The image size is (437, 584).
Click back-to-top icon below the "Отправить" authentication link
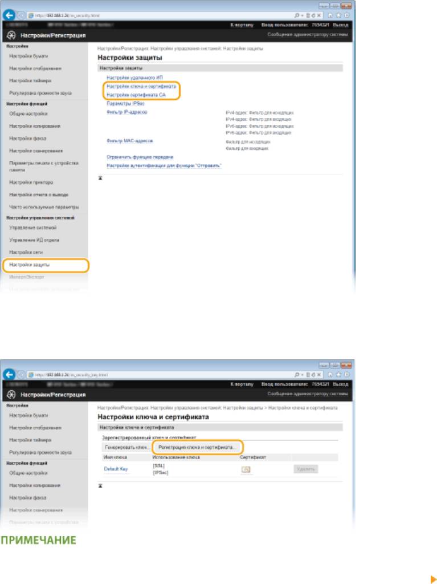point(101,178)
